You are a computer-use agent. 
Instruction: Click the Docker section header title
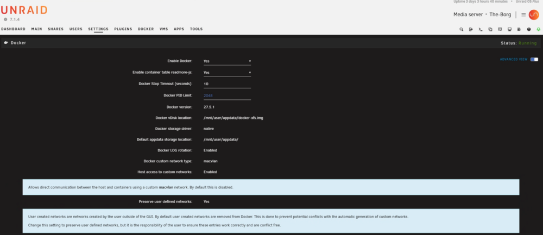click(x=18, y=42)
